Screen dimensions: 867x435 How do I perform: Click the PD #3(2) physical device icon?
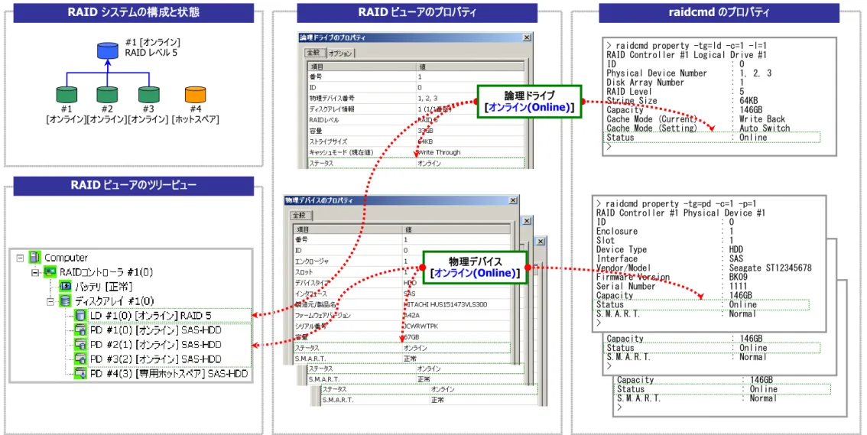point(81,359)
